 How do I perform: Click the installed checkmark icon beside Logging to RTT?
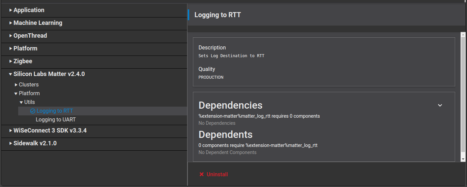(32, 111)
